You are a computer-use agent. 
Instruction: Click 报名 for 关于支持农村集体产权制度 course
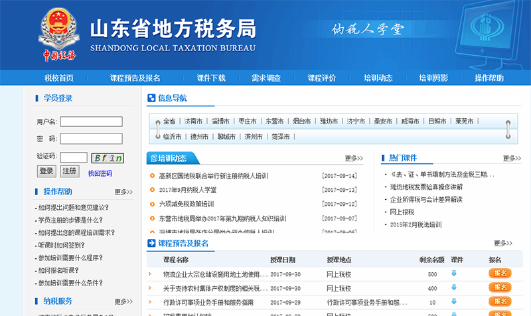coord(500,287)
